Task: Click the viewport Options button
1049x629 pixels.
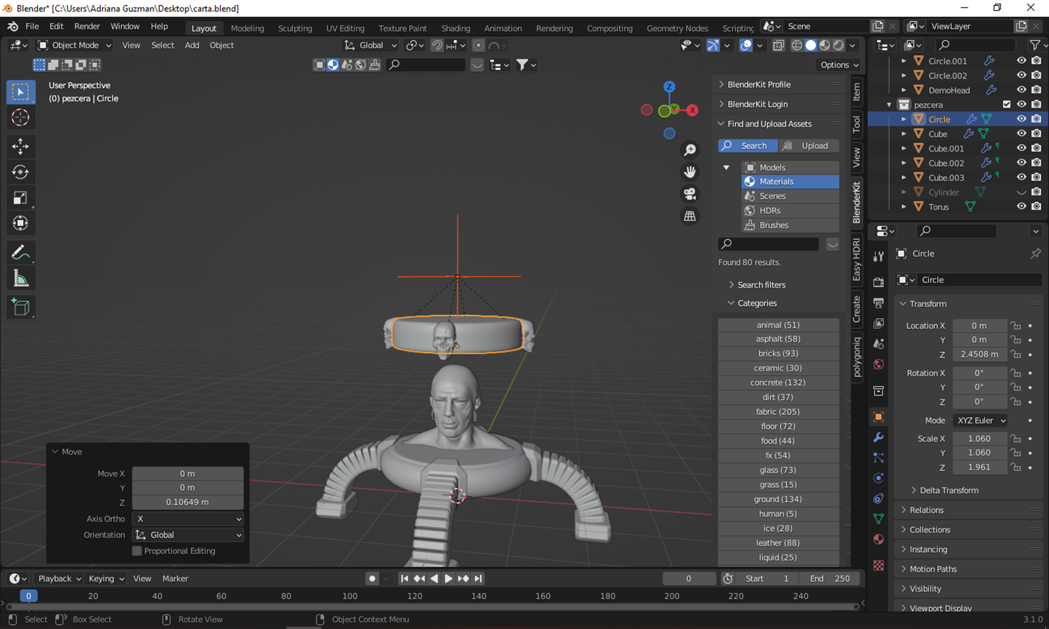Action: tap(839, 65)
